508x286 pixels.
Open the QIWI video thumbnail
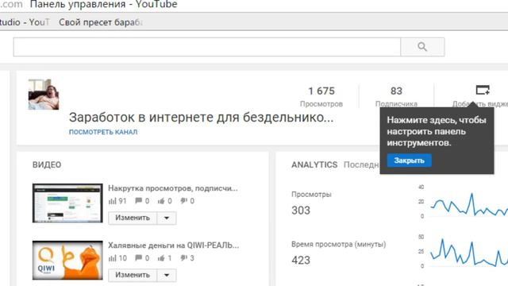67,260
